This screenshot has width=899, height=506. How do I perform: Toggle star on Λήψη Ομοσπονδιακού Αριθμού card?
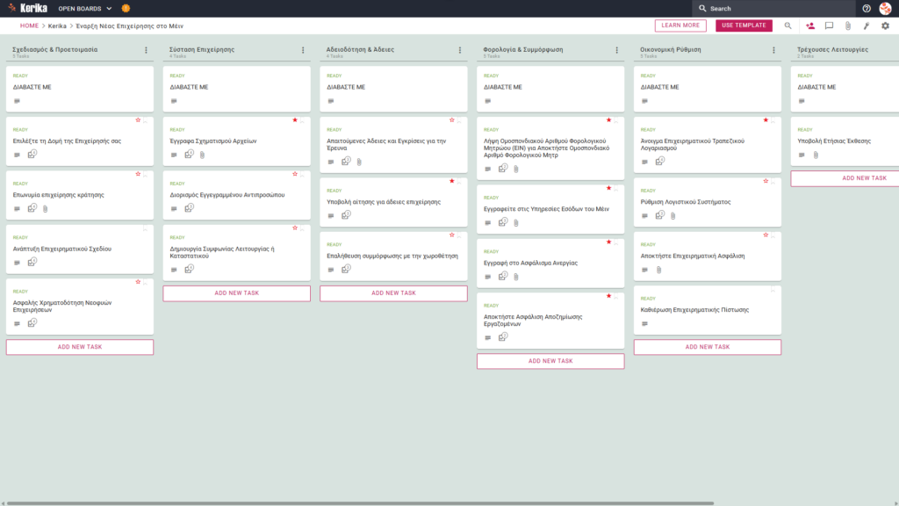pos(609,119)
